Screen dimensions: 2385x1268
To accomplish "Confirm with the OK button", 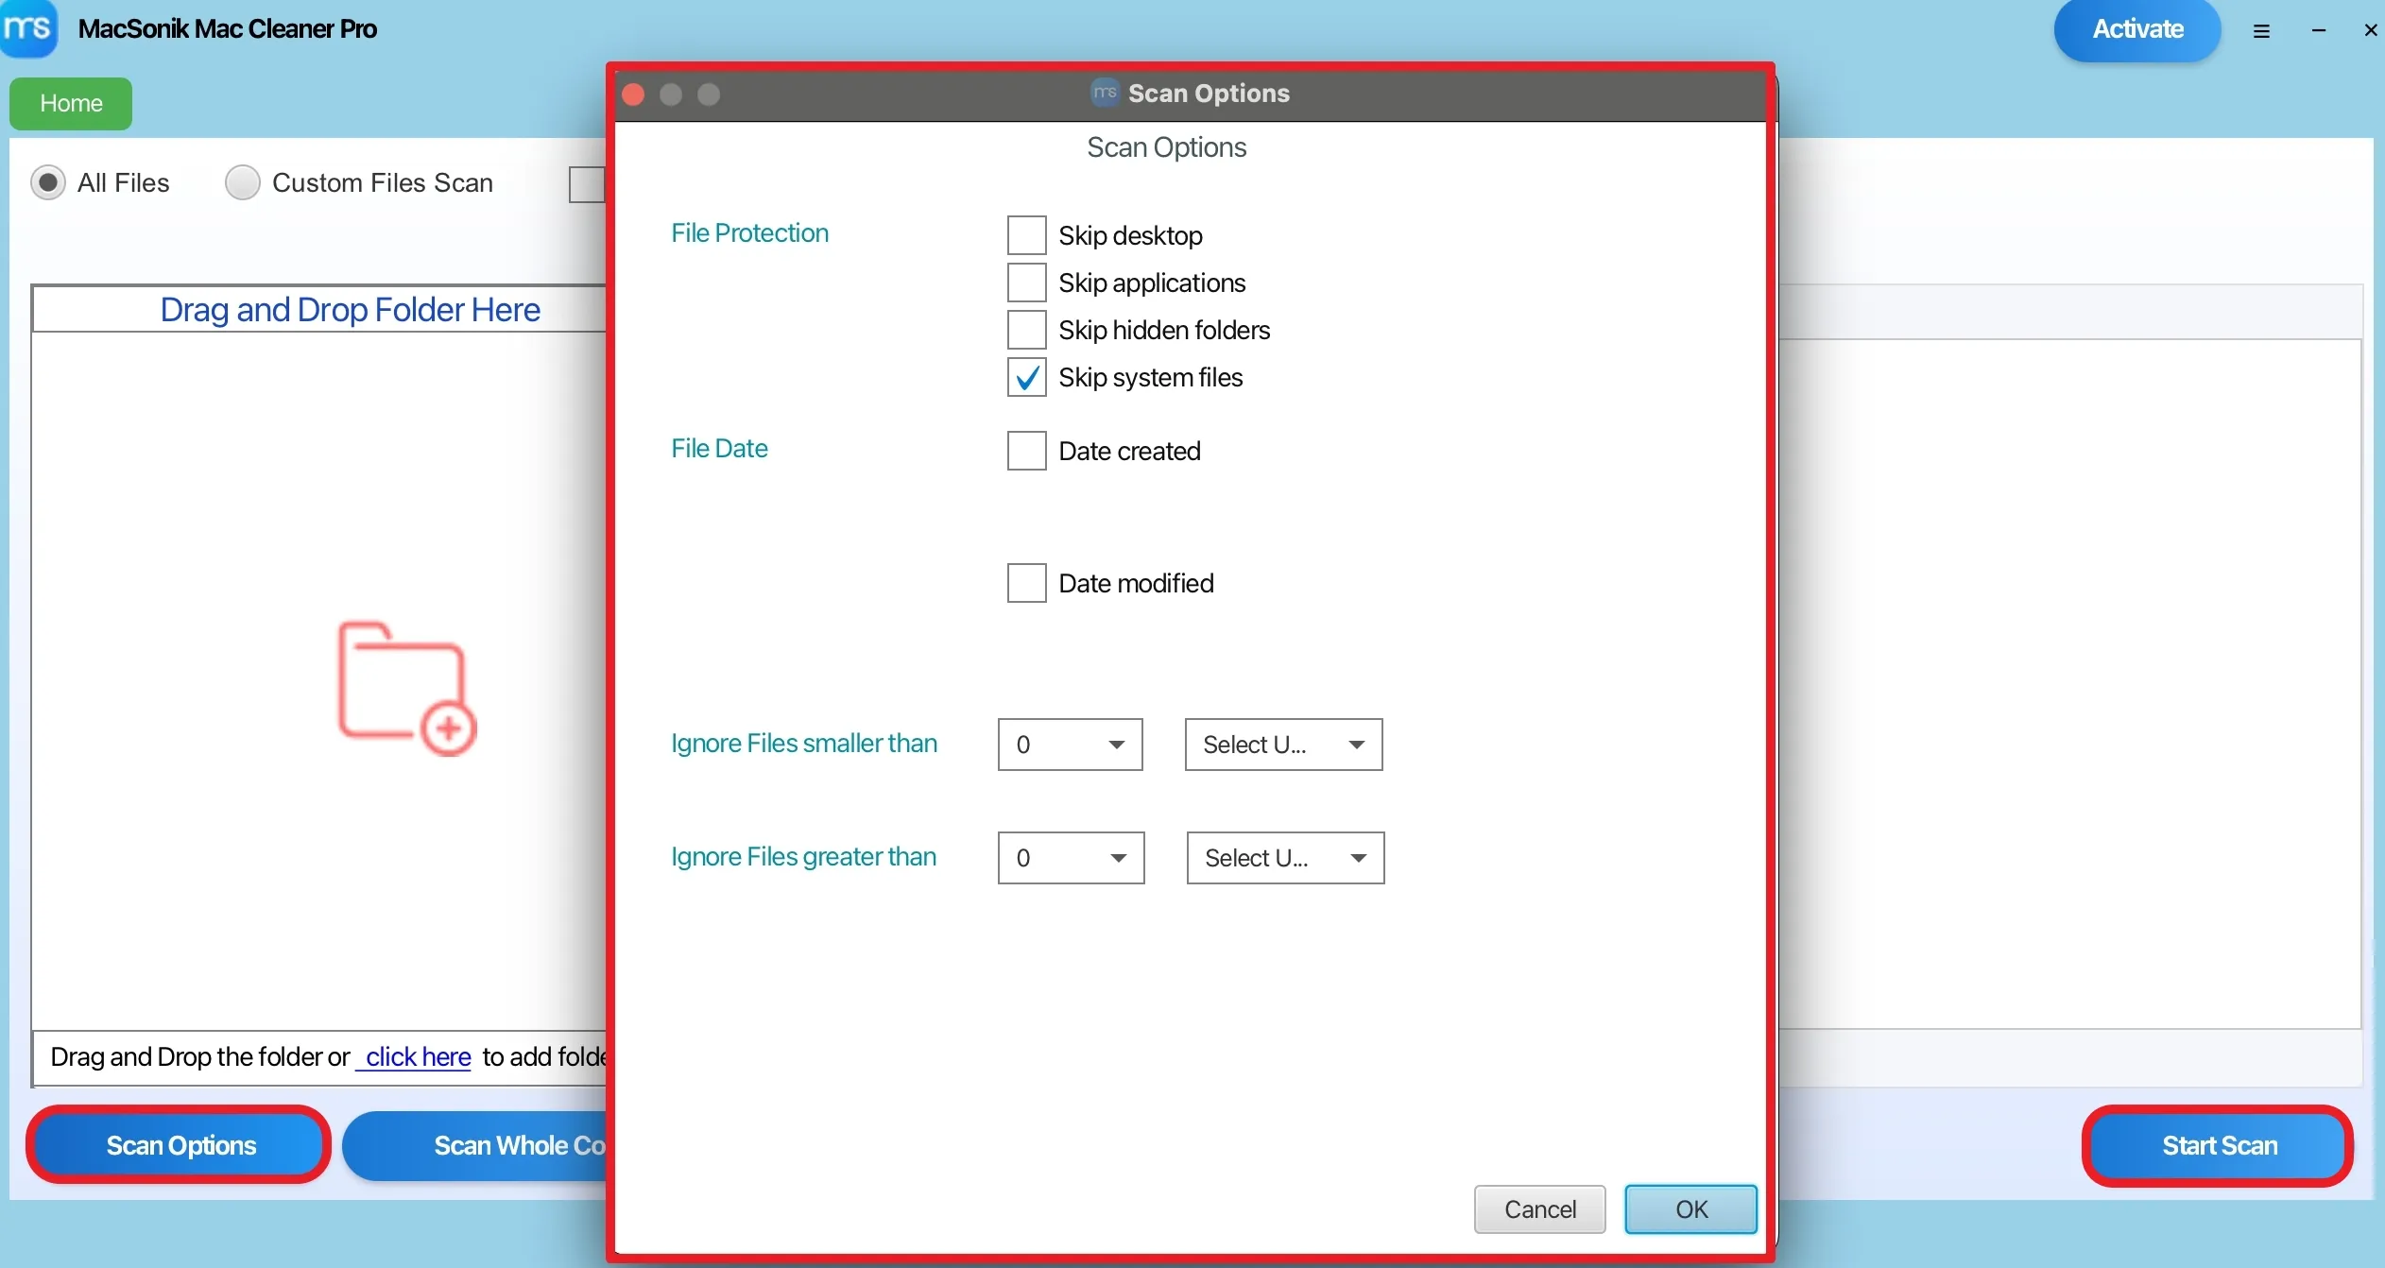I will (1691, 1209).
